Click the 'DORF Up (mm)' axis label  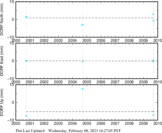[2, 102]
